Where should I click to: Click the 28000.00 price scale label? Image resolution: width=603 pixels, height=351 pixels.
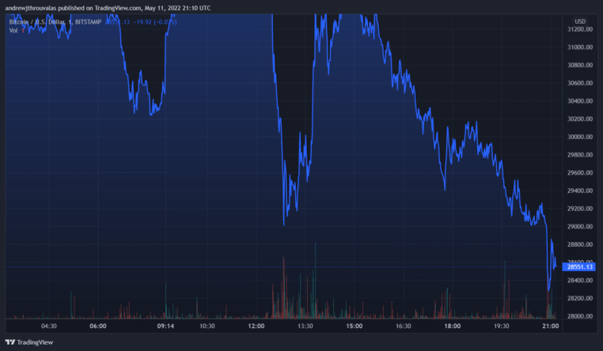pyautogui.click(x=579, y=316)
